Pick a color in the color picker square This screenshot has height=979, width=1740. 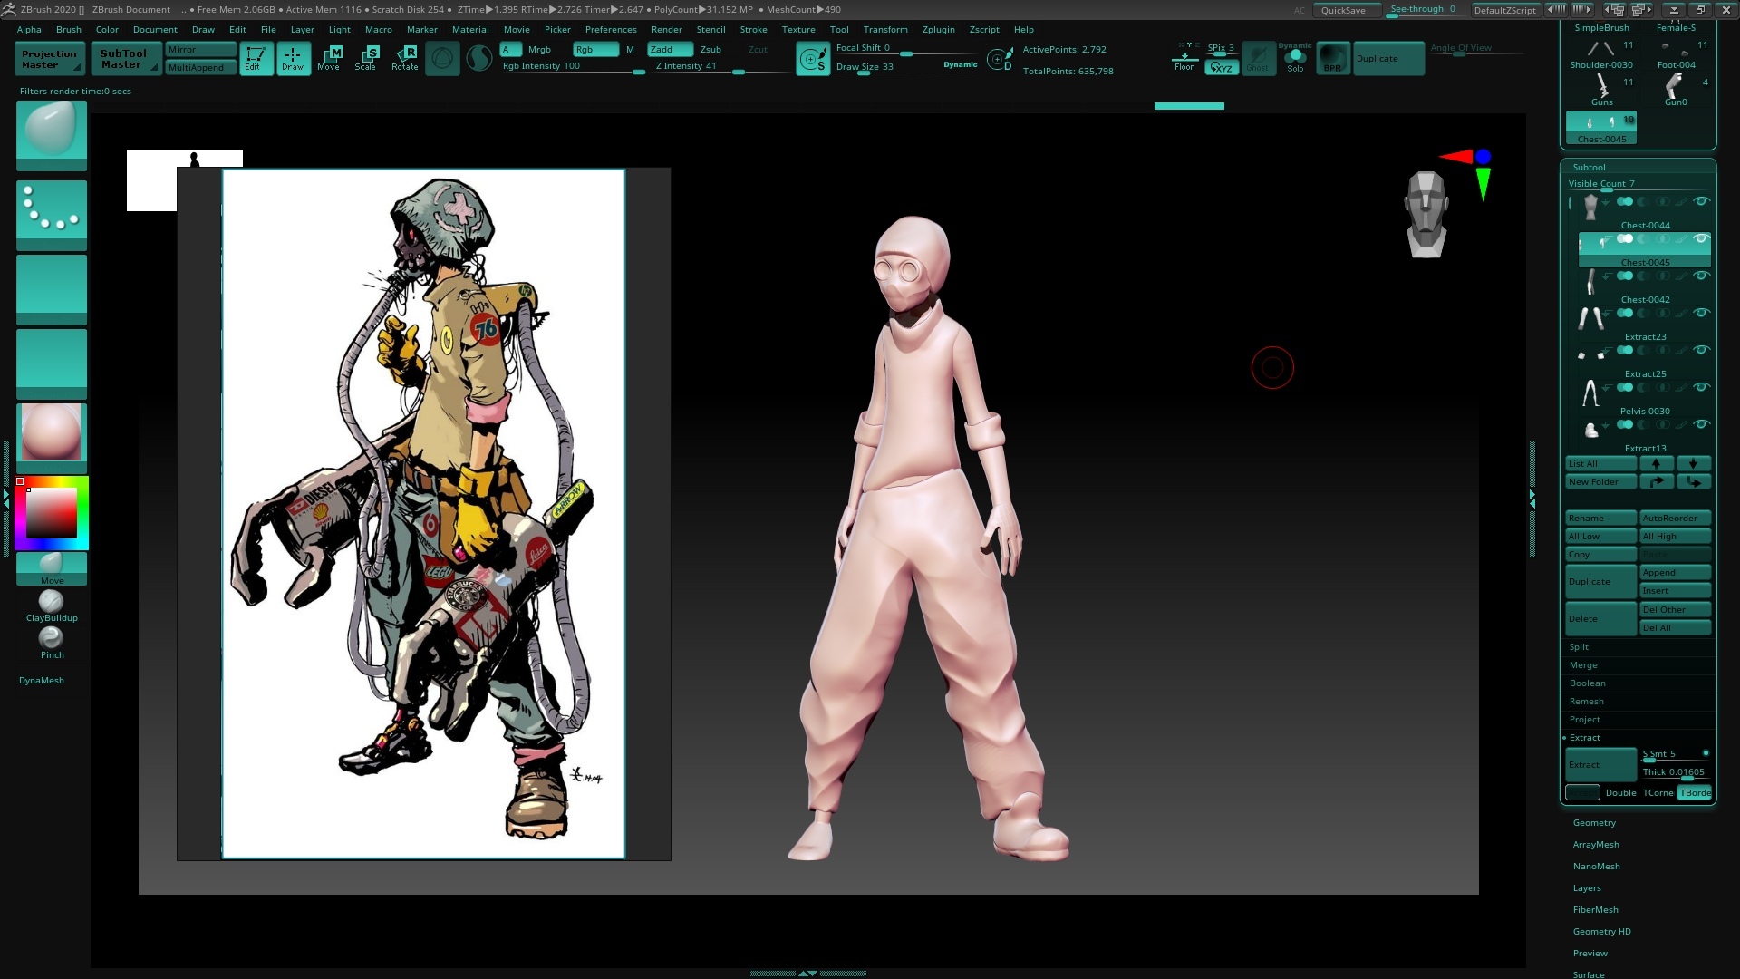tap(52, 514)
